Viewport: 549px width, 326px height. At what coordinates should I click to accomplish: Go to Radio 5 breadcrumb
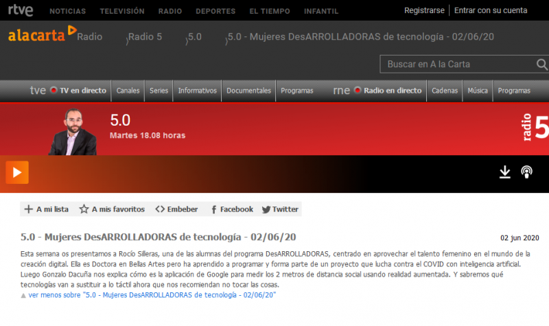(145, 37)
